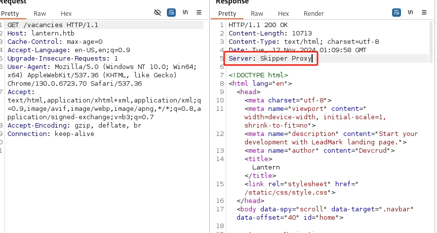The image size is (437, 233).
Task: Click the Accept-Encoding: gzip, deflate, br line
Action: [x=75, y=126]
